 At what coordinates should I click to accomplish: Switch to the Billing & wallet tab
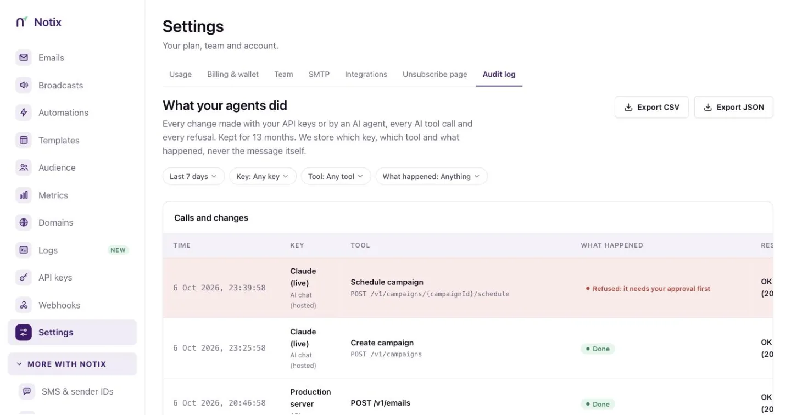tap(233, 74)
